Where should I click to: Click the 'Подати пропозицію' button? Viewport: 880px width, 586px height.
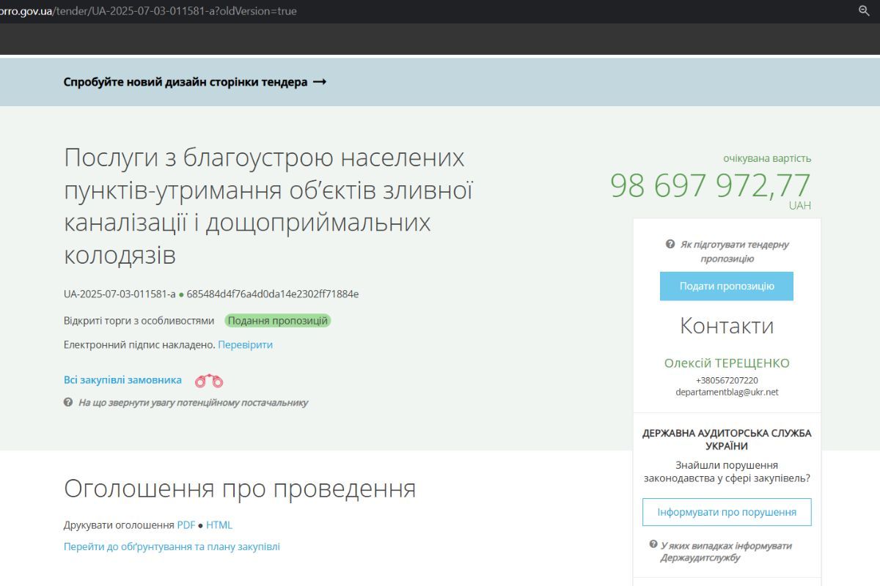coord(727,286)
